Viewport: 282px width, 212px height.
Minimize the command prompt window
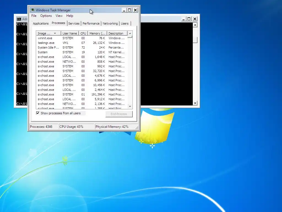(x=183, y=19)
